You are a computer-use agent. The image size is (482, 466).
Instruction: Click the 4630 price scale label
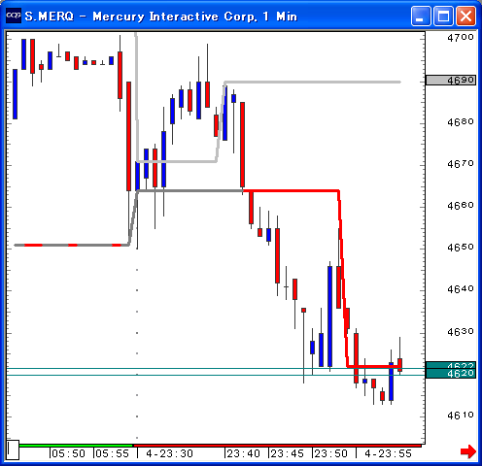tap(461, 331)
